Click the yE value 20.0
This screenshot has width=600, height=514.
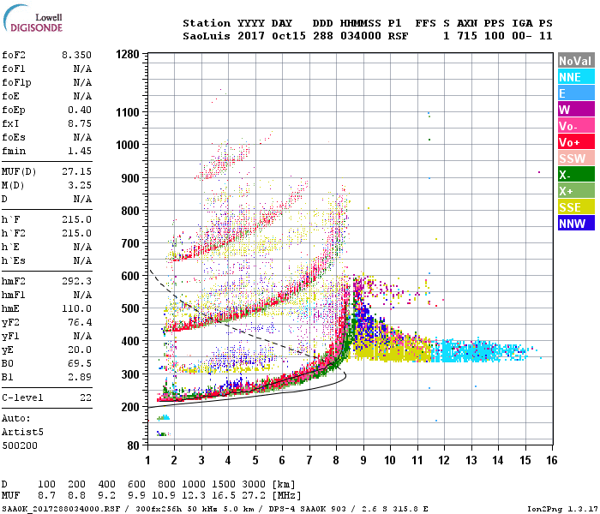click(x=80, y=350)
